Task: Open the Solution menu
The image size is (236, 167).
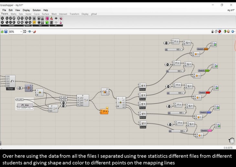Action: click(37, 10)
